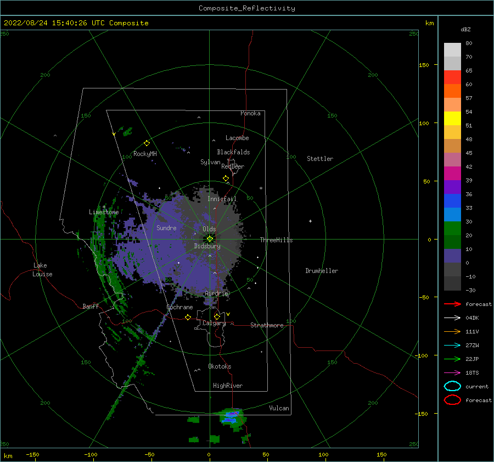Click the yellow radar site diamond near Olds
The height and width of the screenshot is (462, 494).
[x=210, y=239]
